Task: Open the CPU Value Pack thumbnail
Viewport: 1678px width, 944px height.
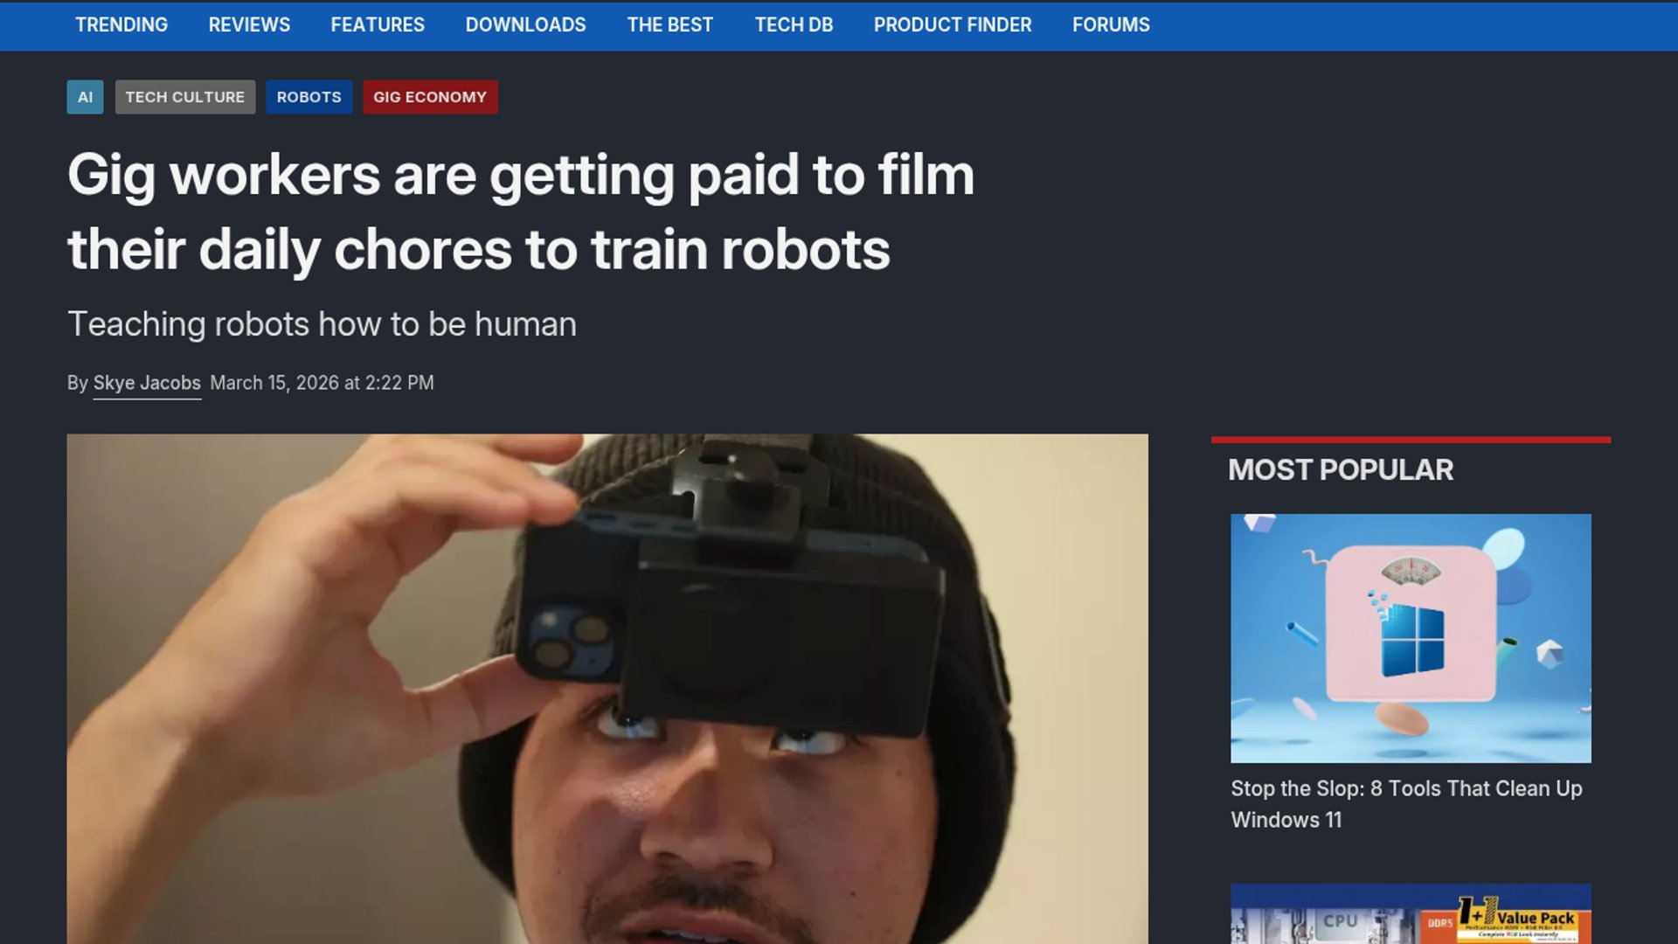Action: 1411,914
